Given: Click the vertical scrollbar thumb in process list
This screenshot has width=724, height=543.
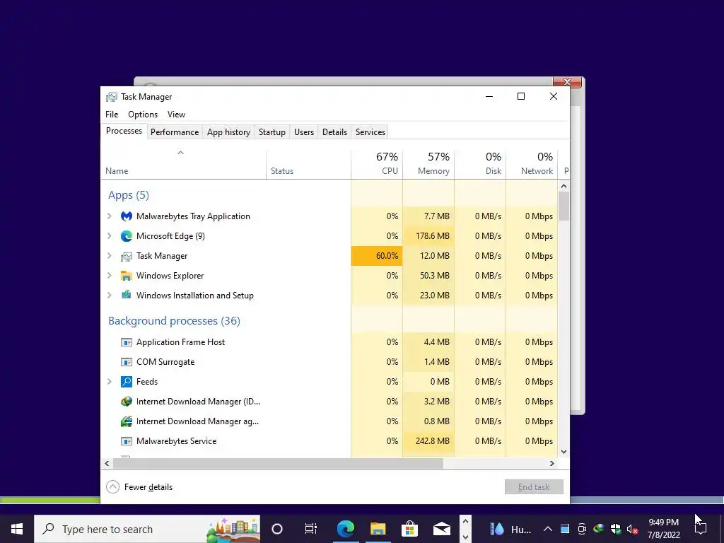Looking at the screenshot, I should 564,206.
